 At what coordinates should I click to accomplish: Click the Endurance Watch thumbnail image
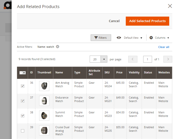44,101
